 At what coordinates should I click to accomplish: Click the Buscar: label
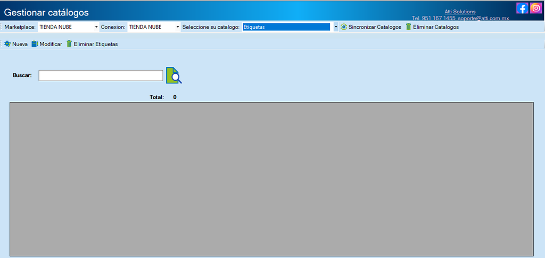(x=22, y=75)
